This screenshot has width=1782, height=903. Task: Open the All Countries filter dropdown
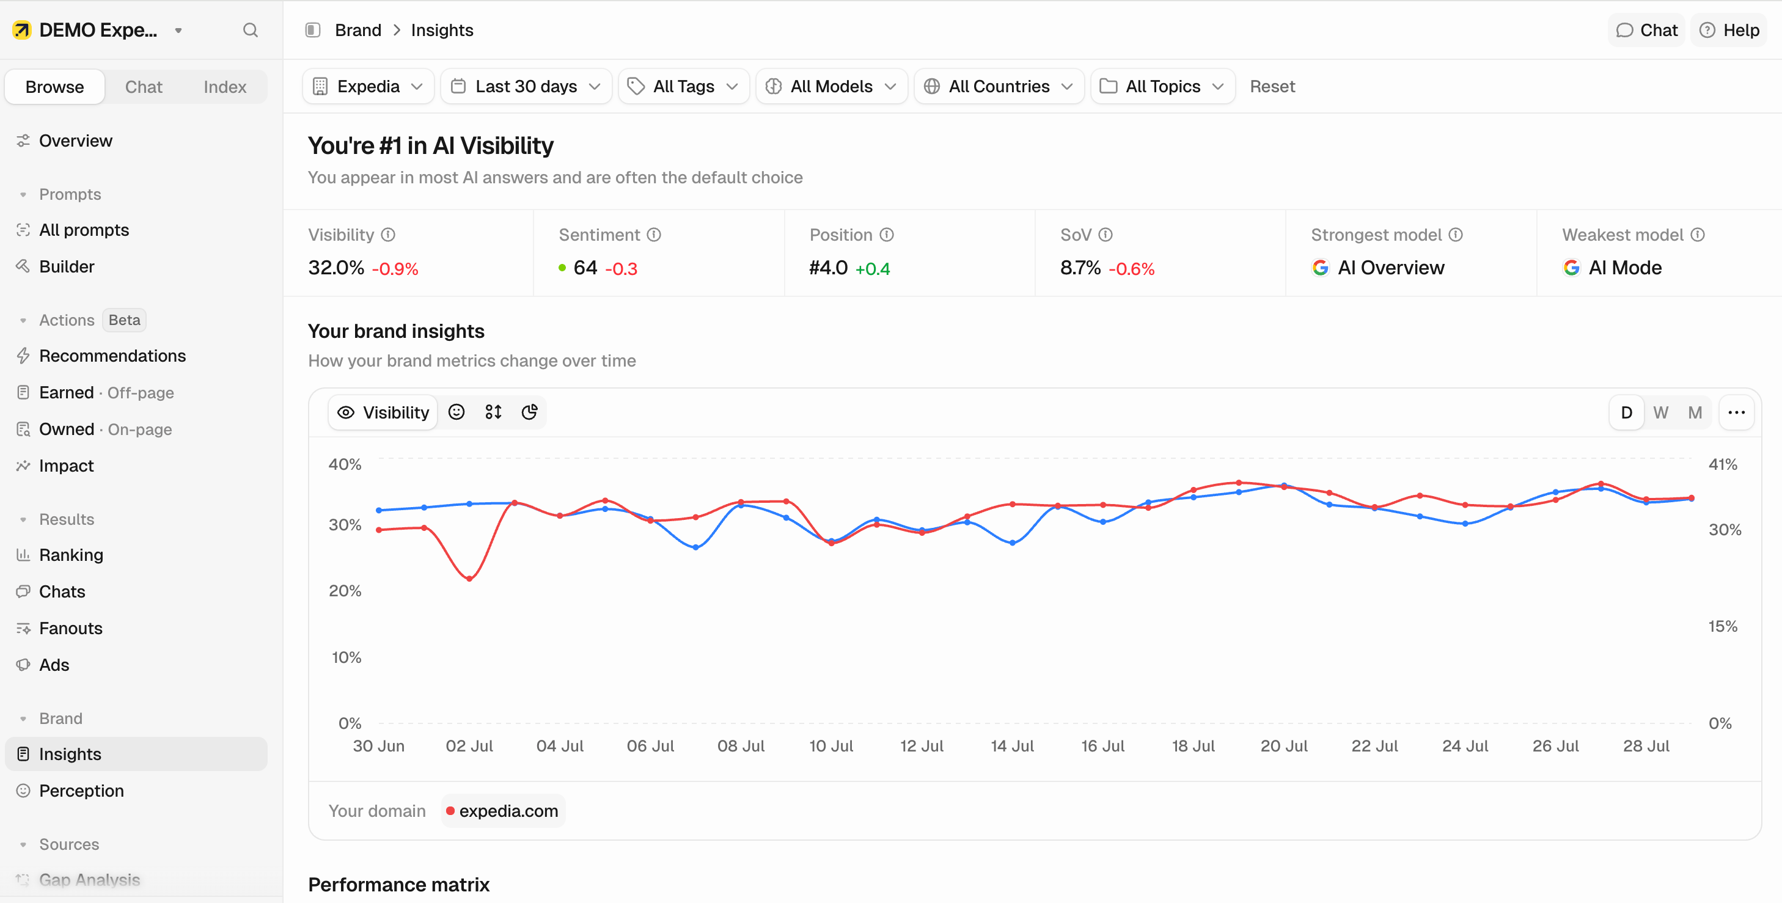[999, 86]
